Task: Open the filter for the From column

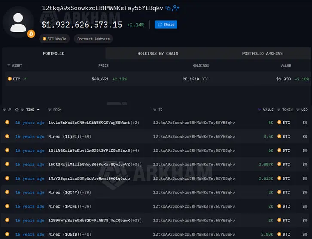Action: click(50, 110)
